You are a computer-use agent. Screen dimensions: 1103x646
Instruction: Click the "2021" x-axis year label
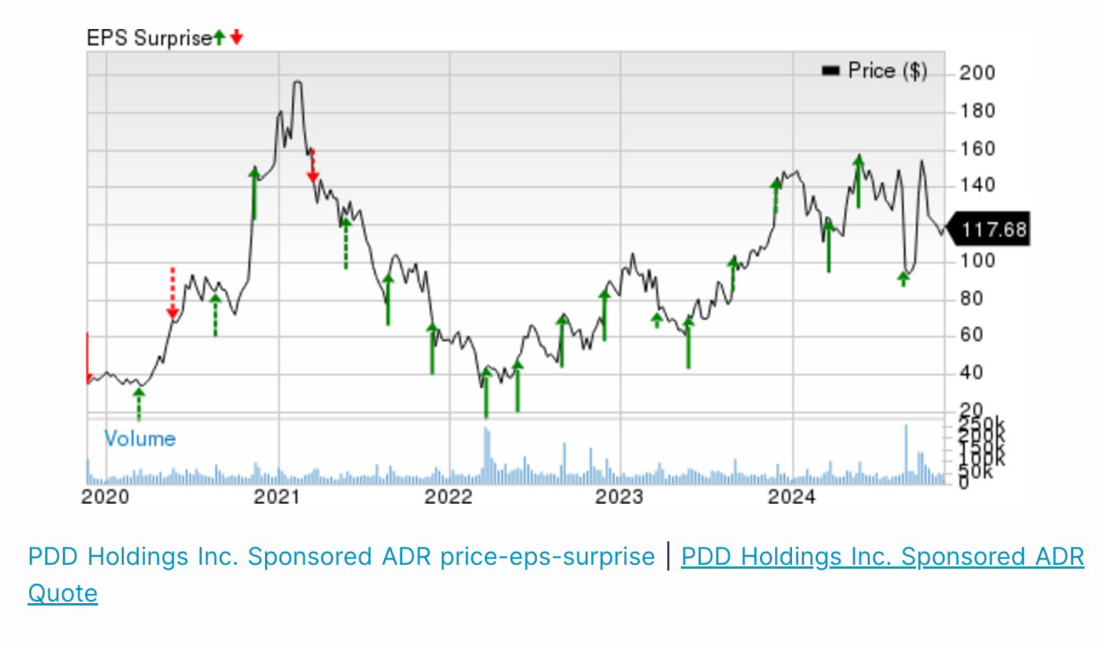[x=277, y=497]
